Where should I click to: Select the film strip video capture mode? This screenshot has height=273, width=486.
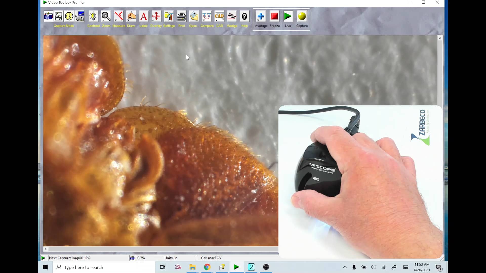point(58,16)
